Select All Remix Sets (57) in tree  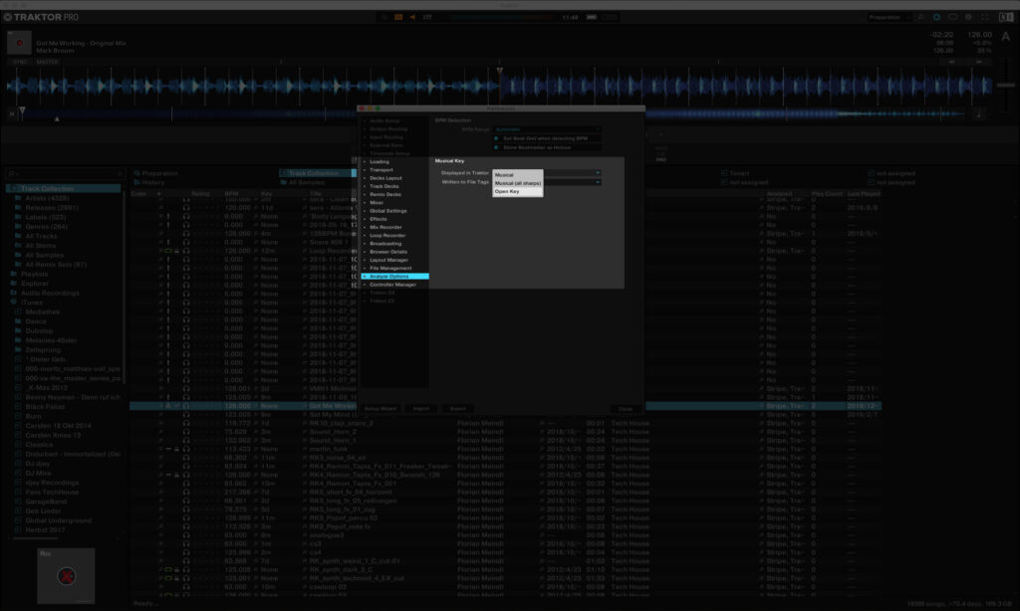pyautogui.click(x=56, y=265)
